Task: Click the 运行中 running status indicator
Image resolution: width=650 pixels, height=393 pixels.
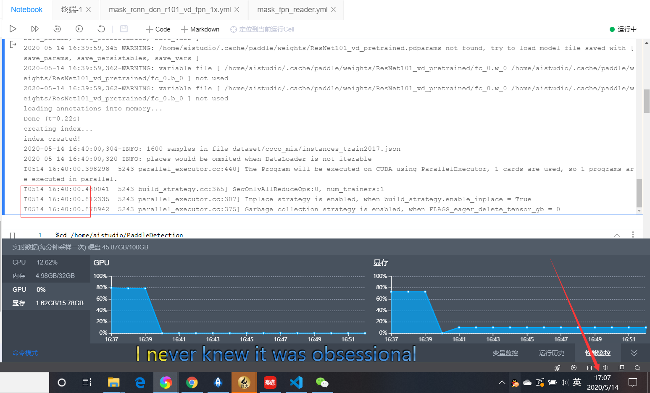Action: [x=623, y=29]
